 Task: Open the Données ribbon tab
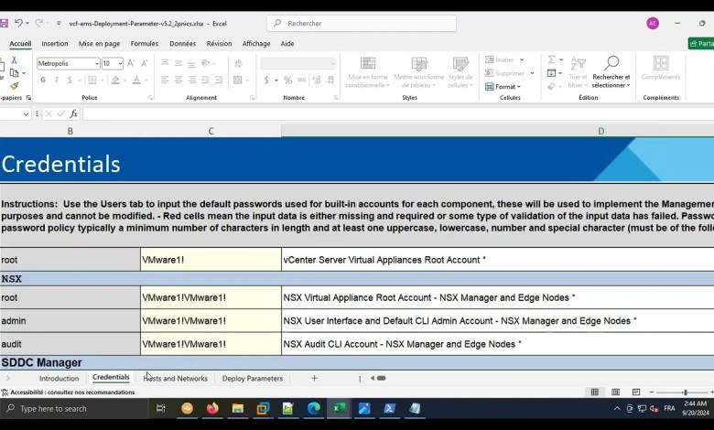(x=182, y=44)
